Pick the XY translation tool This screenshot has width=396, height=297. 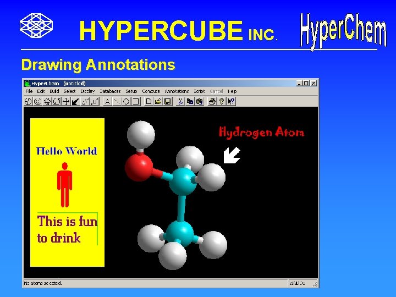tap(66, 102)
